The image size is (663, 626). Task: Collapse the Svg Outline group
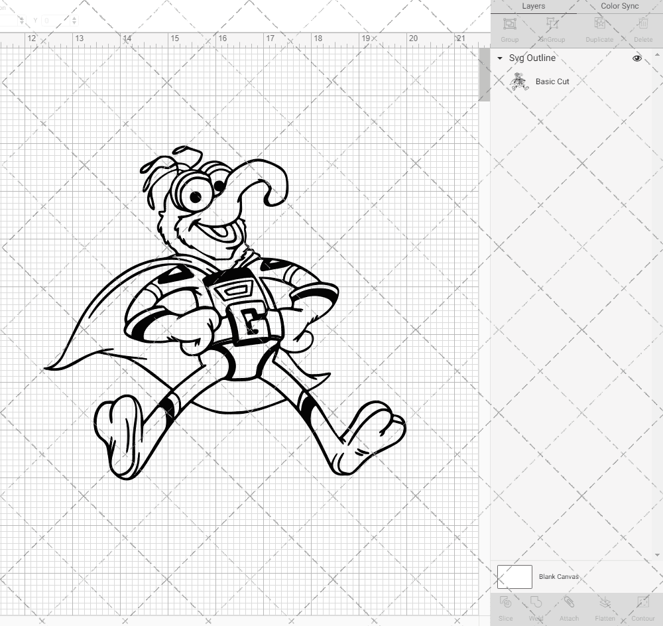tap(499, 58)
